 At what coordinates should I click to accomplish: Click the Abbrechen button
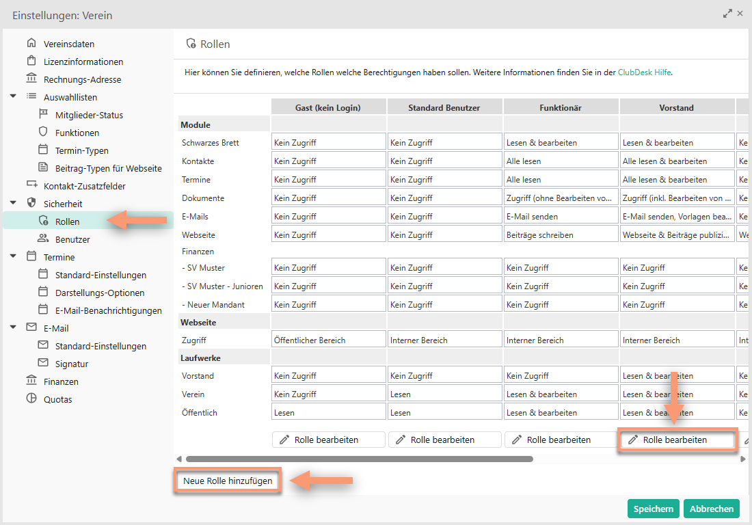pos(712,509)
